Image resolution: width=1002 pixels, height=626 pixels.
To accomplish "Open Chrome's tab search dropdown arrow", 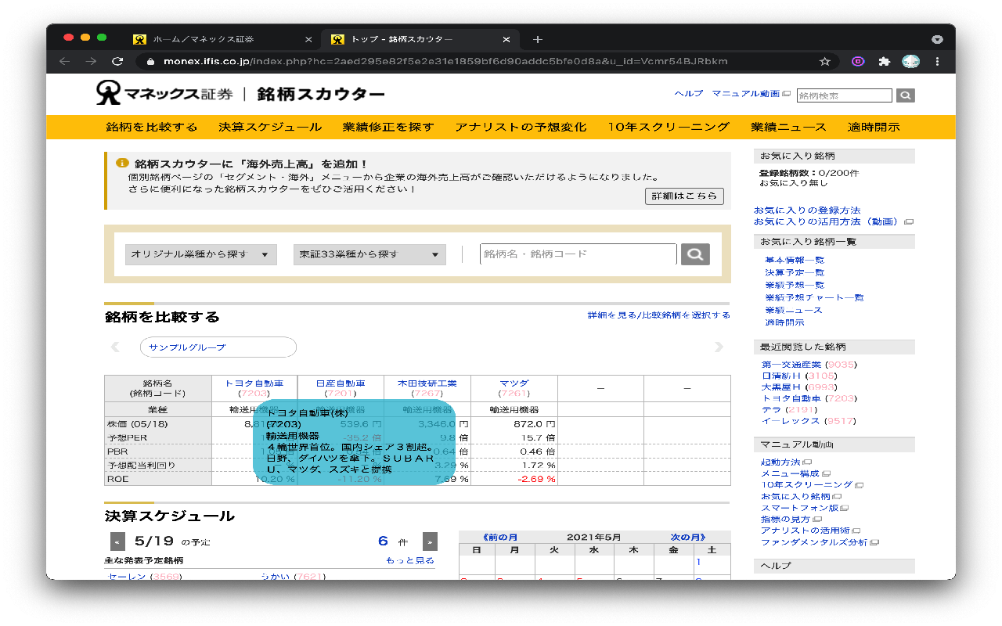I will [x=937, y=39].
